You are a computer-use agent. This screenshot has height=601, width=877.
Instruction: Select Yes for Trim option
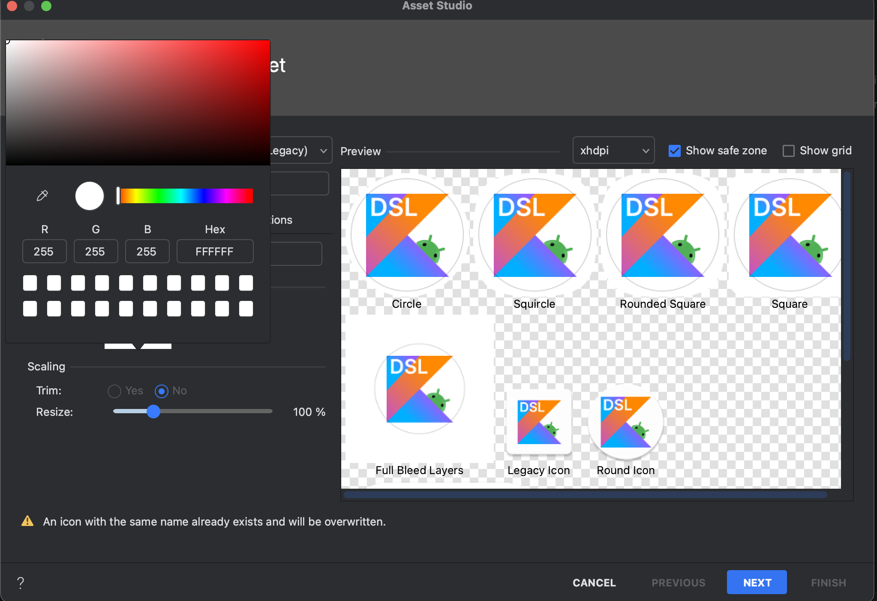(x=114, y=391)
